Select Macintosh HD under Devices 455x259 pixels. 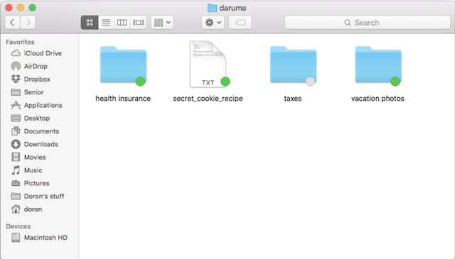39,238
